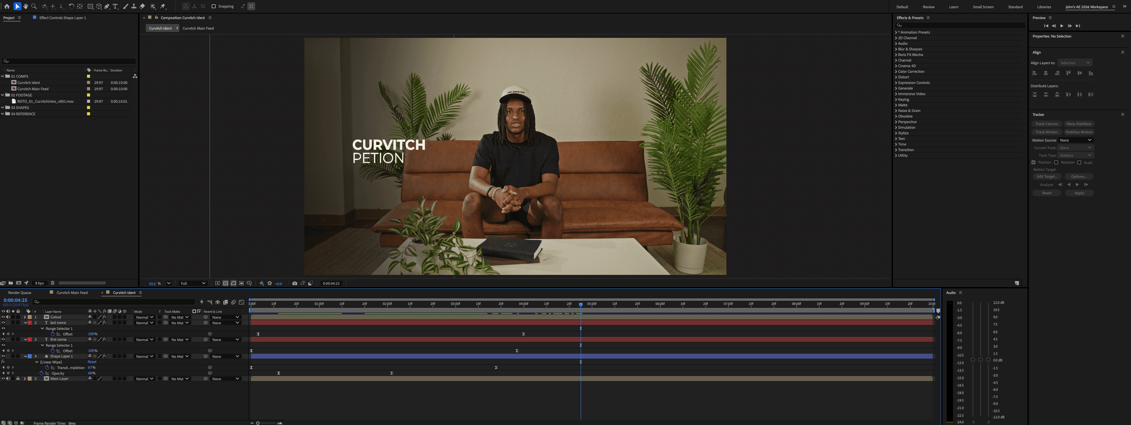Hide the last name layer
1131x425 pixels.
coord(3,323)
